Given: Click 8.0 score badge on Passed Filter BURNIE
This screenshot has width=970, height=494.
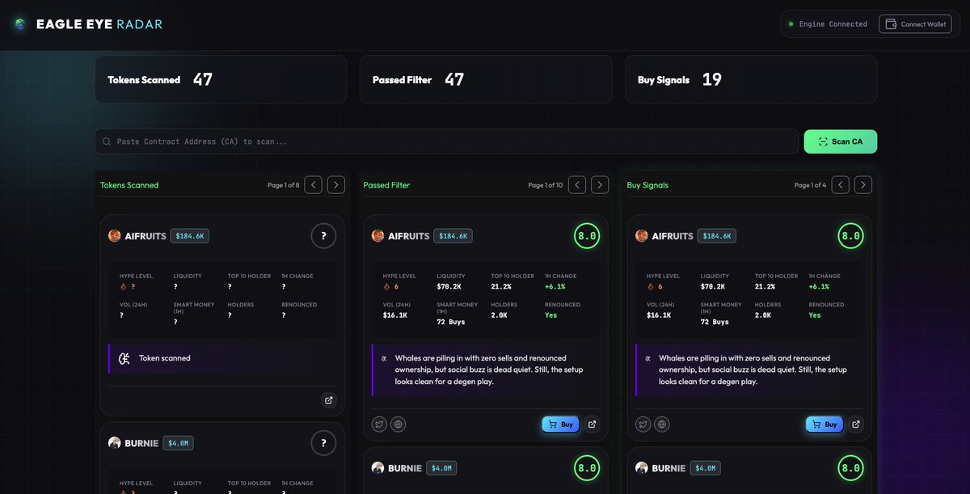Looking at the screenshot, I should click(587, 467).
